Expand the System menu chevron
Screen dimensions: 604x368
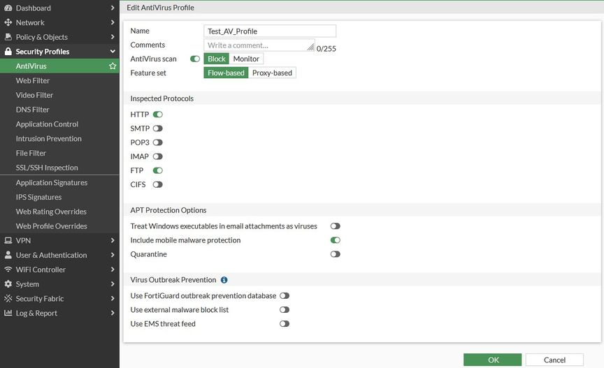click(113, 284)
